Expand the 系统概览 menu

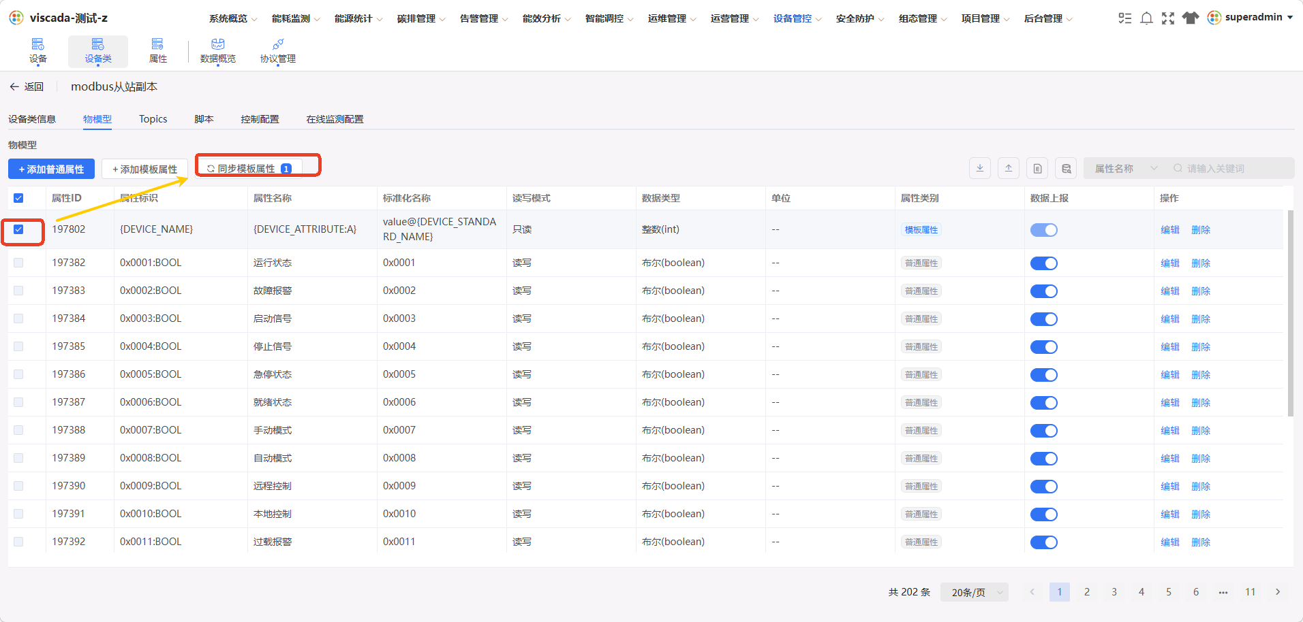[x=233, y=18]
